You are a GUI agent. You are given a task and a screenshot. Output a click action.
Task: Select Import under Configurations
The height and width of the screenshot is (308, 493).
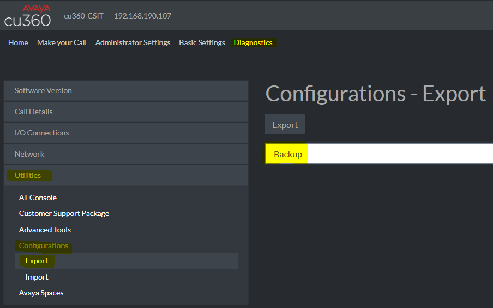37,278
